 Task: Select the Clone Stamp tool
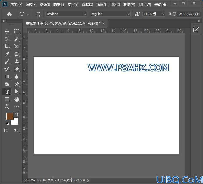[x=17, y=62]
